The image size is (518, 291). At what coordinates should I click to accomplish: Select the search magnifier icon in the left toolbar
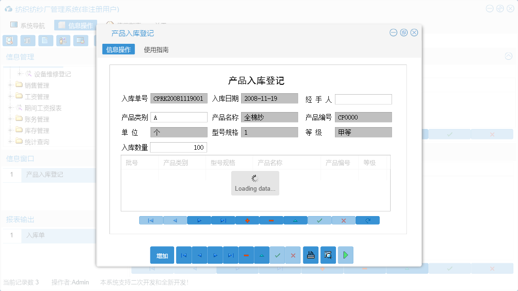[9, 40]
